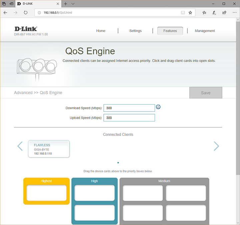Click the Save button
This screenshot has height=225, width=240.
click(205, 93)
